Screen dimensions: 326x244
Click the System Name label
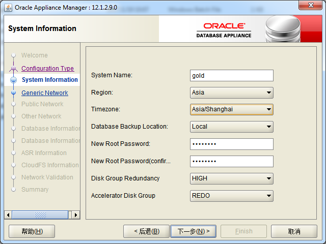click(112, 75)
